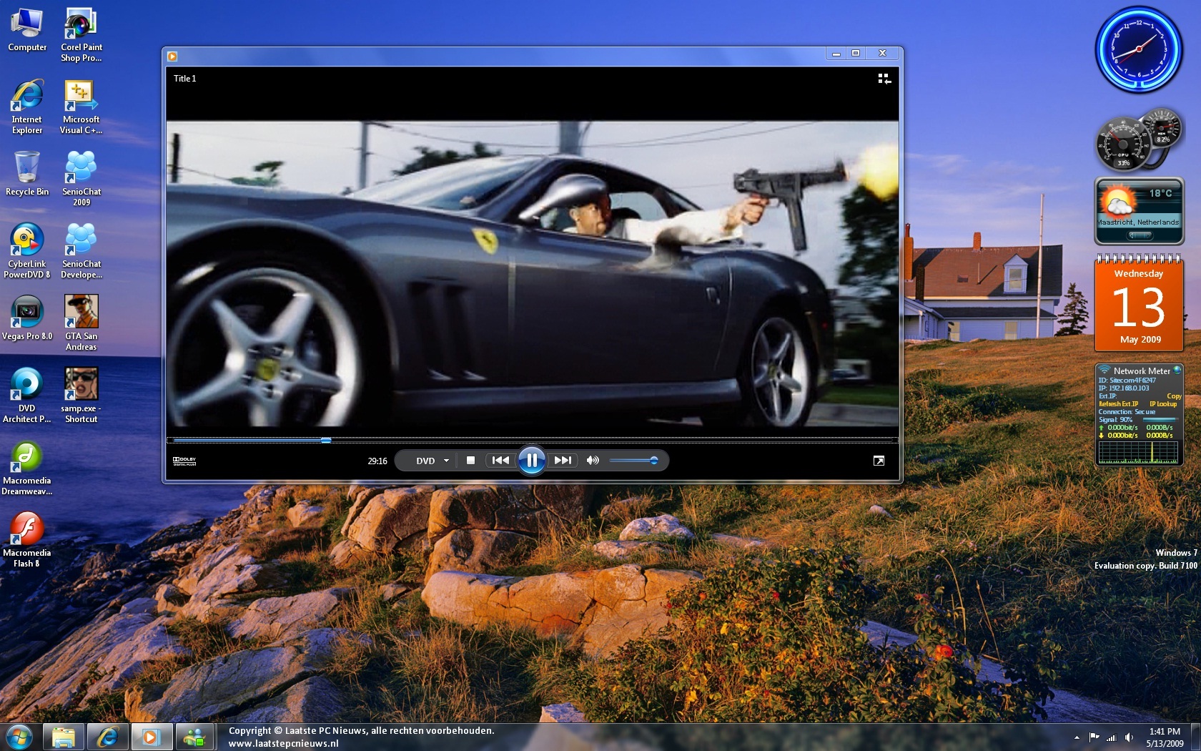
Task: Launch SenioChat 2009 shortcut
Action: (81, 180)
